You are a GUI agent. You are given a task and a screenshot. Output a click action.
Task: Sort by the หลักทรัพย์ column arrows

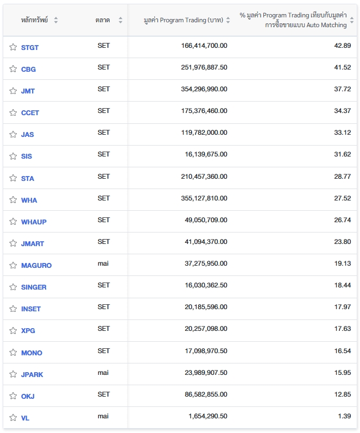(x=56, y=20)
